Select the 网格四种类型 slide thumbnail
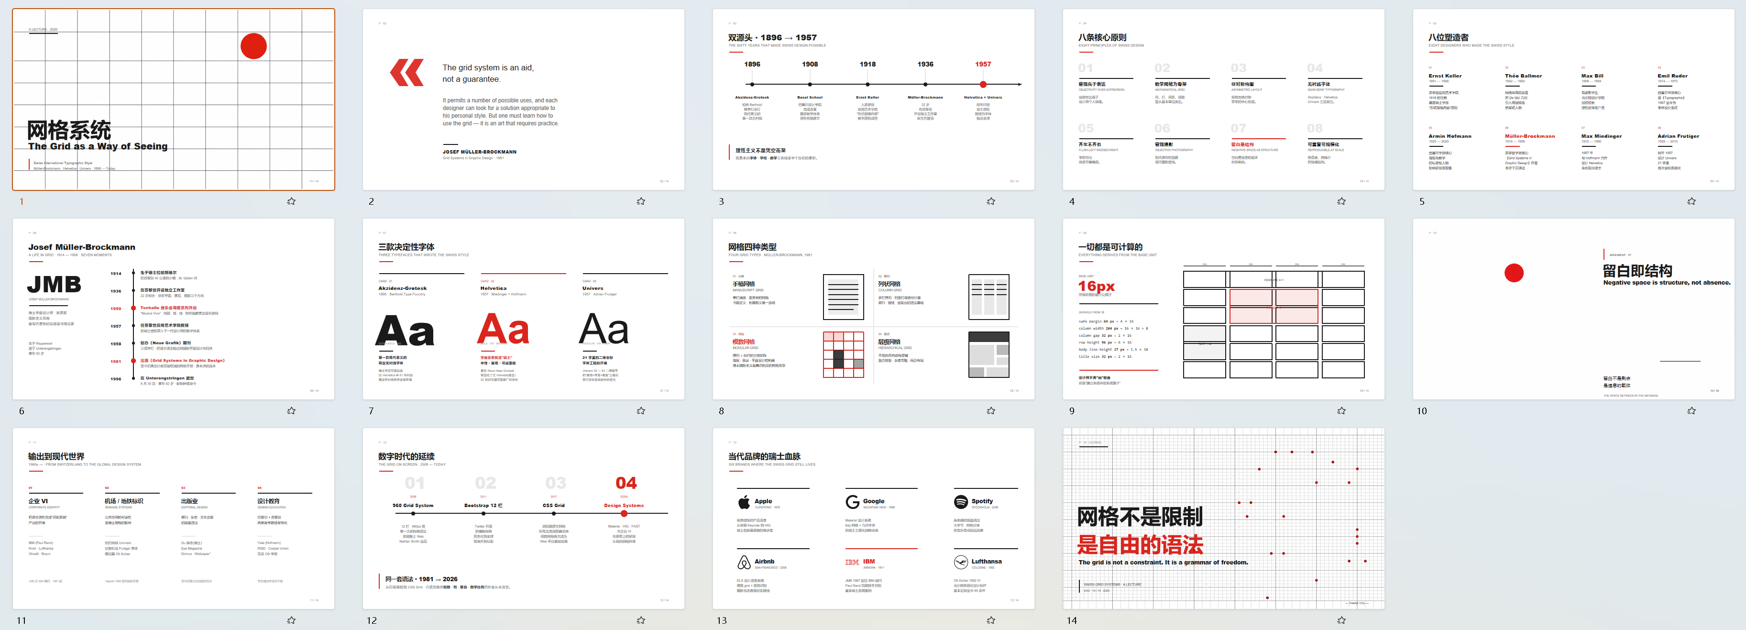The width and height of the screenshot is (1746, 630). [874, 309]
